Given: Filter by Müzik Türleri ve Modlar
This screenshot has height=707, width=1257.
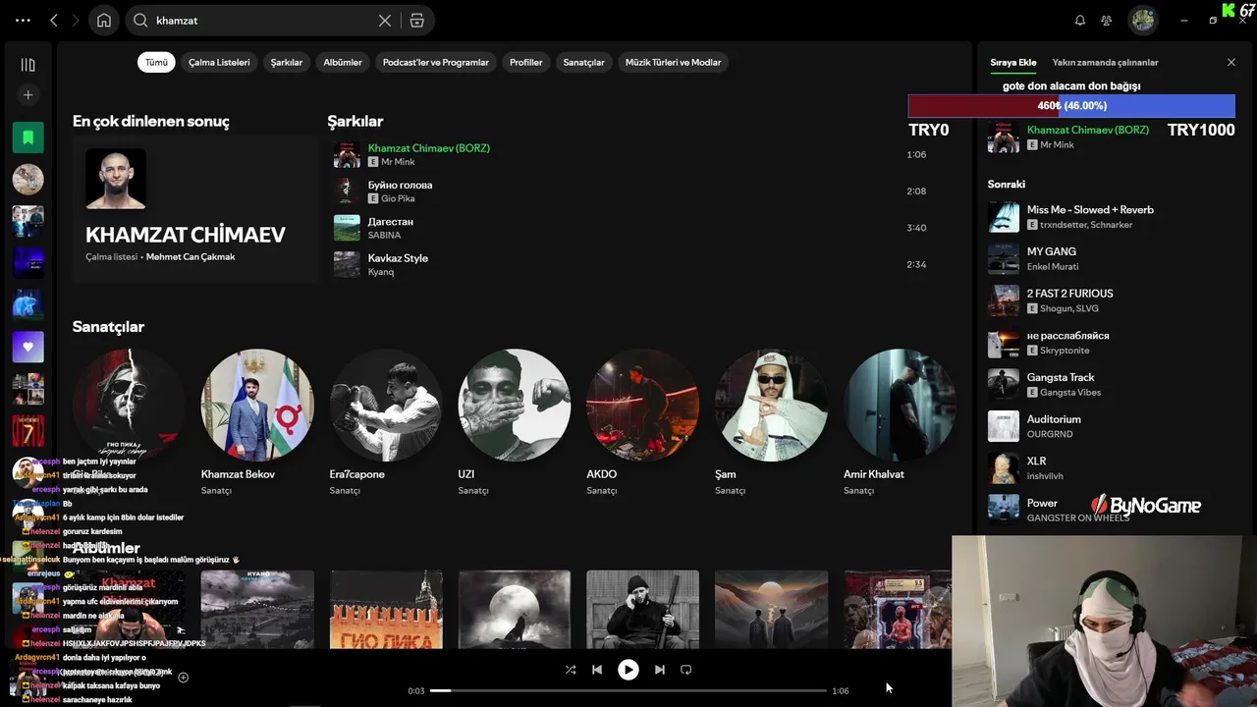Looking at the screenshot, I should point(674,62).
